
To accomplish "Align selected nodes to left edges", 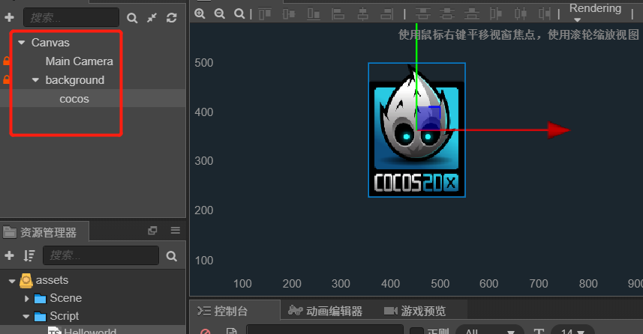I will coord(338,14).
